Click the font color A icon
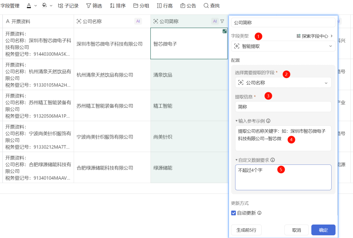This screenshot has height=238, width=353. click(x=29, y=6)
